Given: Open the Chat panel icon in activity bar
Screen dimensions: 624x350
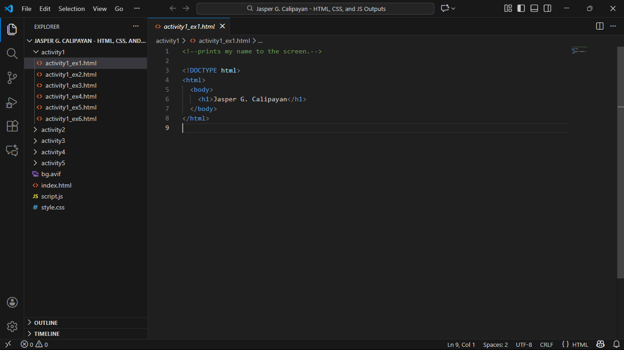Looking at the screenshot, I should click(12, 150).
